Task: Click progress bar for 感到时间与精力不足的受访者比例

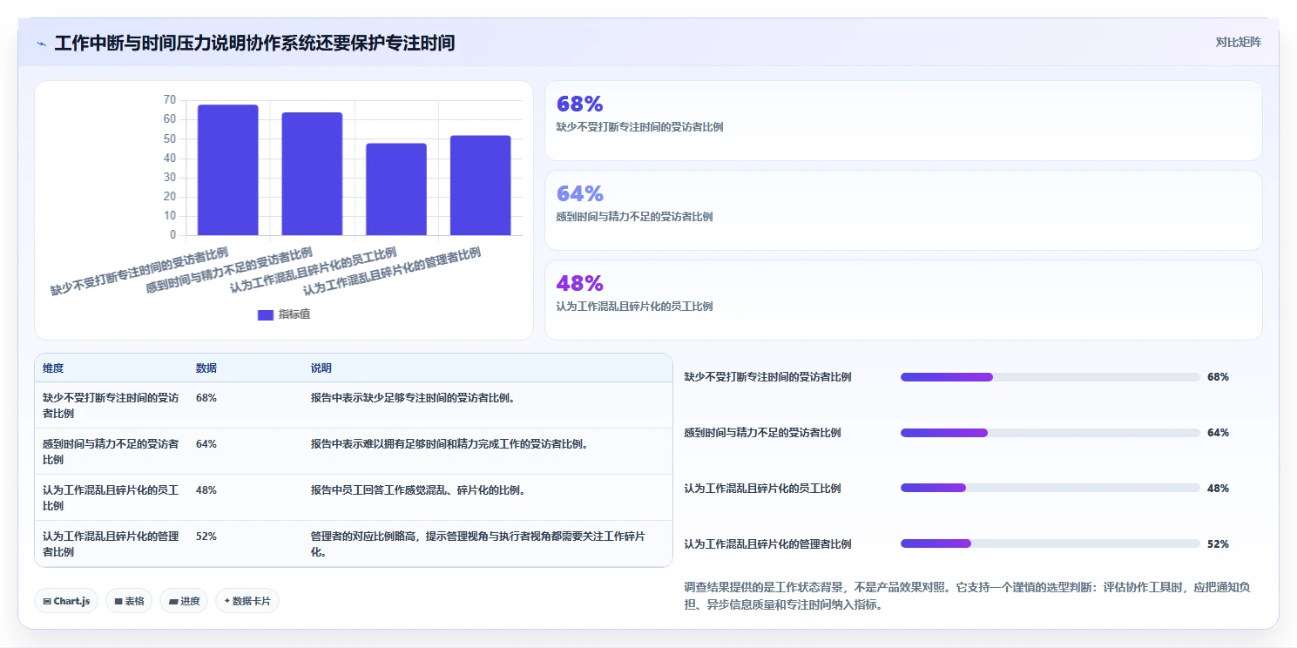Action: pyautogui.click(x=1050, y=433)
